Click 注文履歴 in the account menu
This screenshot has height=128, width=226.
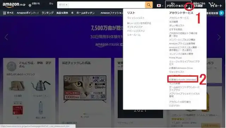(173, 22)
